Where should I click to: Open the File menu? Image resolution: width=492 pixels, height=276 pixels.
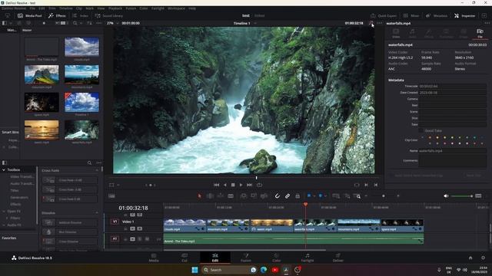(32, 8)
